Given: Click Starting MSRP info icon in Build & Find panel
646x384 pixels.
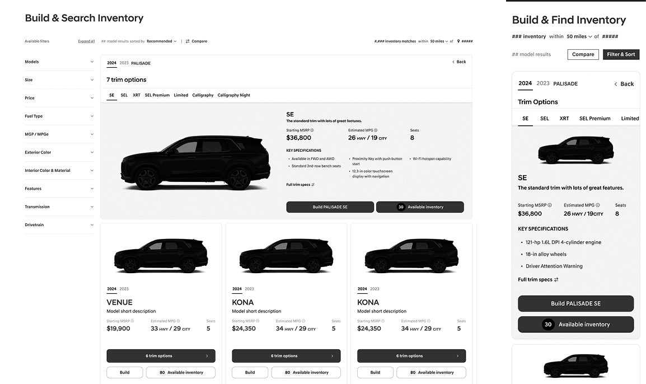Looking at the screenshot, I should pos(550,205).
